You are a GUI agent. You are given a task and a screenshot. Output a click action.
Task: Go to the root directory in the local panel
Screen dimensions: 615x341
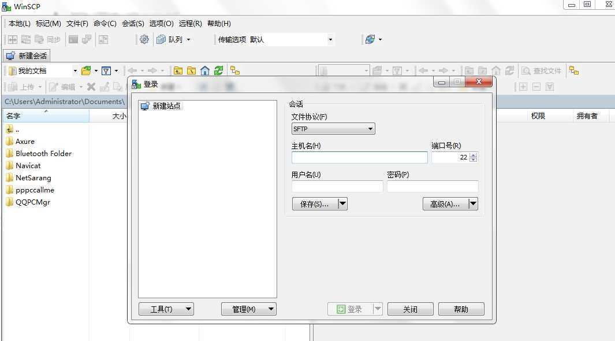pyautogui.click(x=191, y=71)
